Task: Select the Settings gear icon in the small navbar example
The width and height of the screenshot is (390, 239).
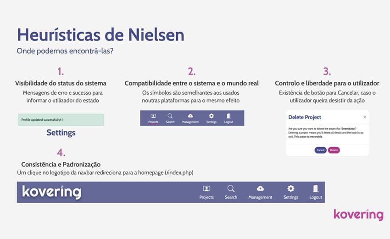Action: click(x=212, y=116)
